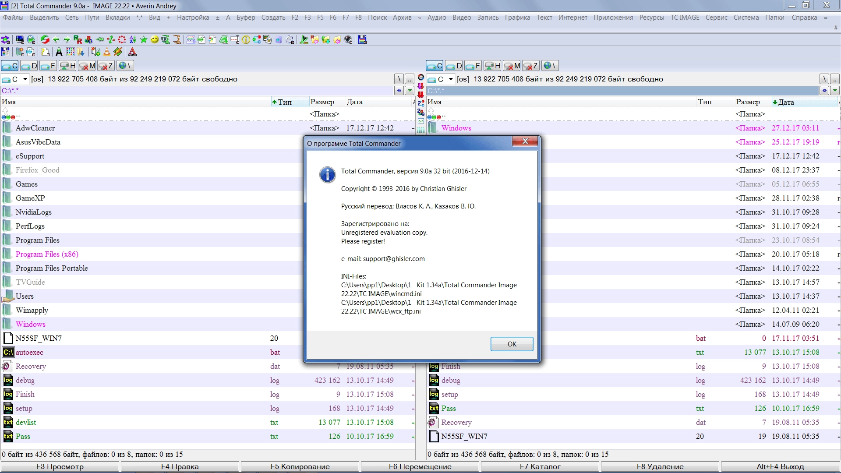Click the blue floppy disk icon, top toolbar
The height and width of the screenshot is (473, 841).
[362, 39]
